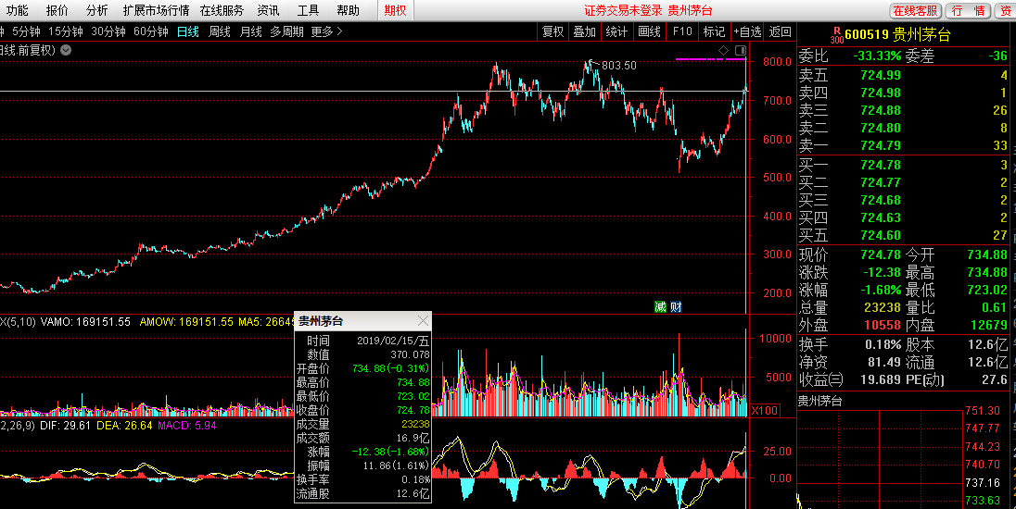
Task: Open the 扩展市场行情 menu
Action: point(156,10)
